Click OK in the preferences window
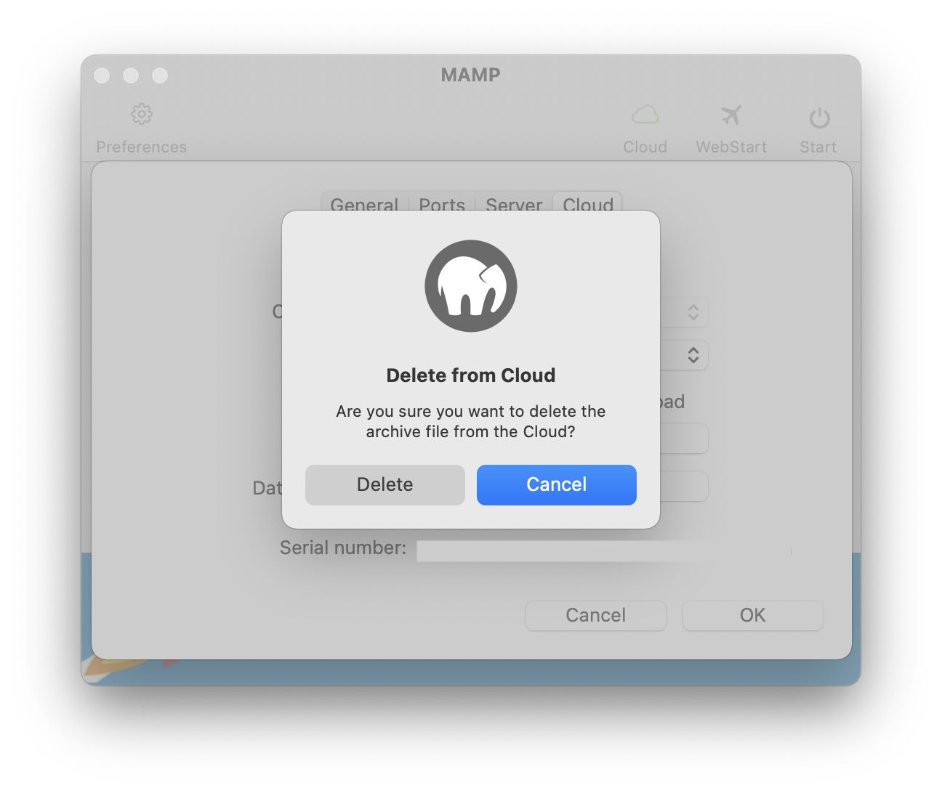 coord(752,615)
